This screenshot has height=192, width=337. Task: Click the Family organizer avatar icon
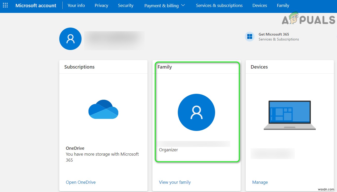196,112
